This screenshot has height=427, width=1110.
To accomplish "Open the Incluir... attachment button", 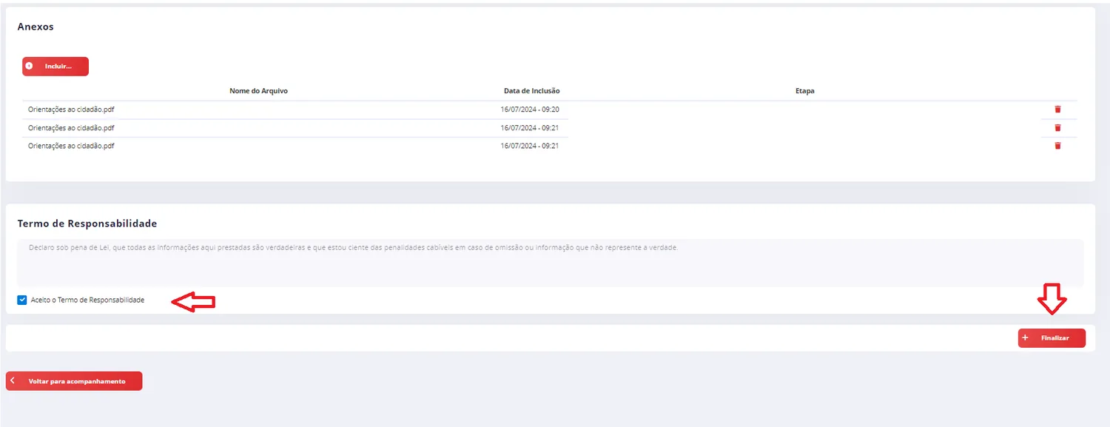I will click(55, 67).
